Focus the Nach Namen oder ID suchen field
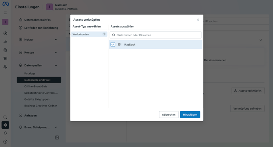 [156, 35]
